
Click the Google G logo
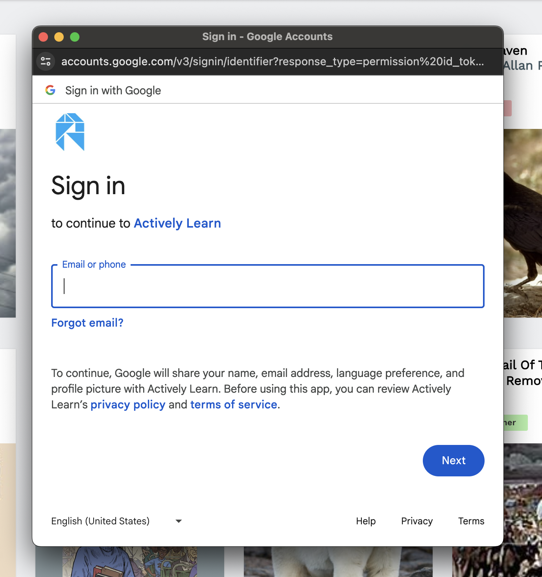[50, 90]
